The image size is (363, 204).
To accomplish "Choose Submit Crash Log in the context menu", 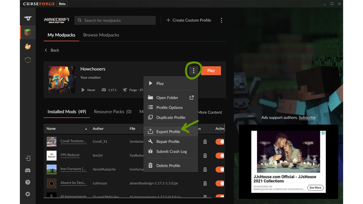I will 171,152.
